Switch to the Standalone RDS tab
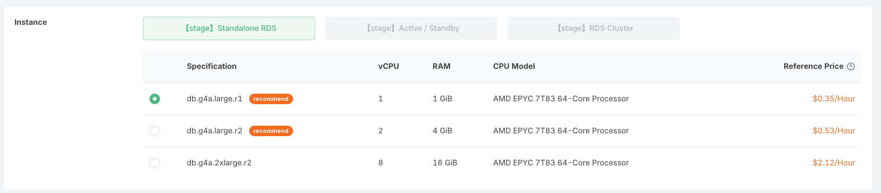 (x=229, y=28)
